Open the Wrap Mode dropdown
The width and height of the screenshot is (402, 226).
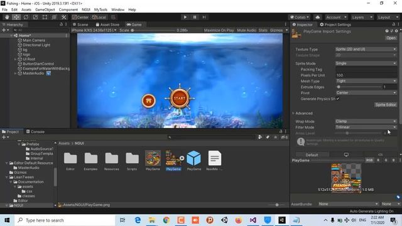coord(366,121)
